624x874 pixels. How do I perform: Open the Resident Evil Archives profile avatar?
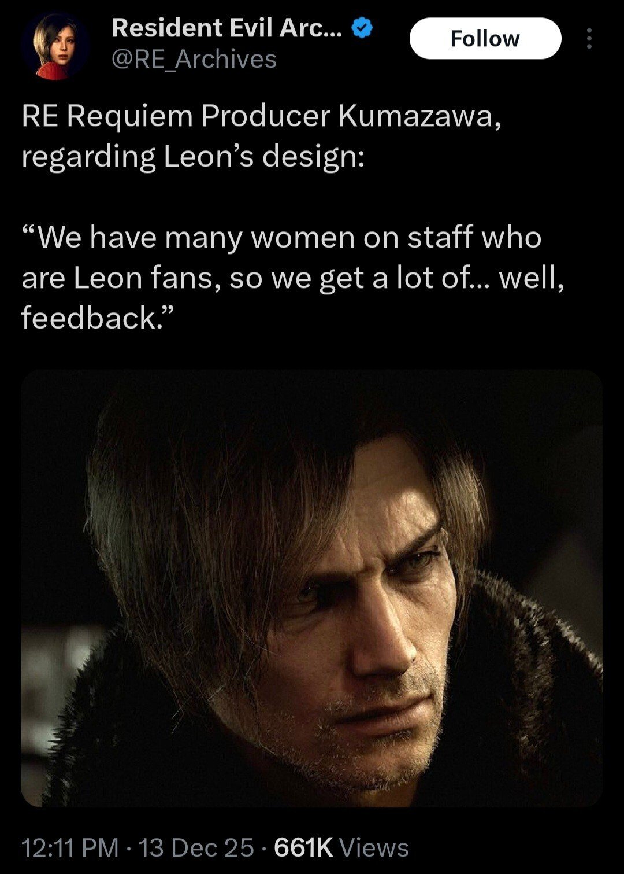pos(55,46)
